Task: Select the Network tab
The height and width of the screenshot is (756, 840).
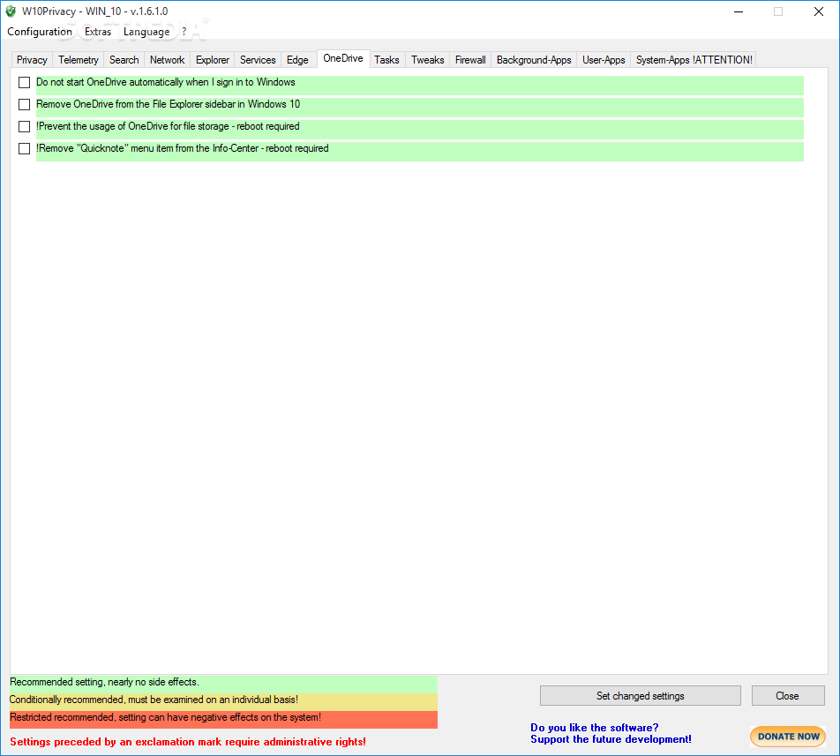Action: pyautogui.click(x=167, y=60)
